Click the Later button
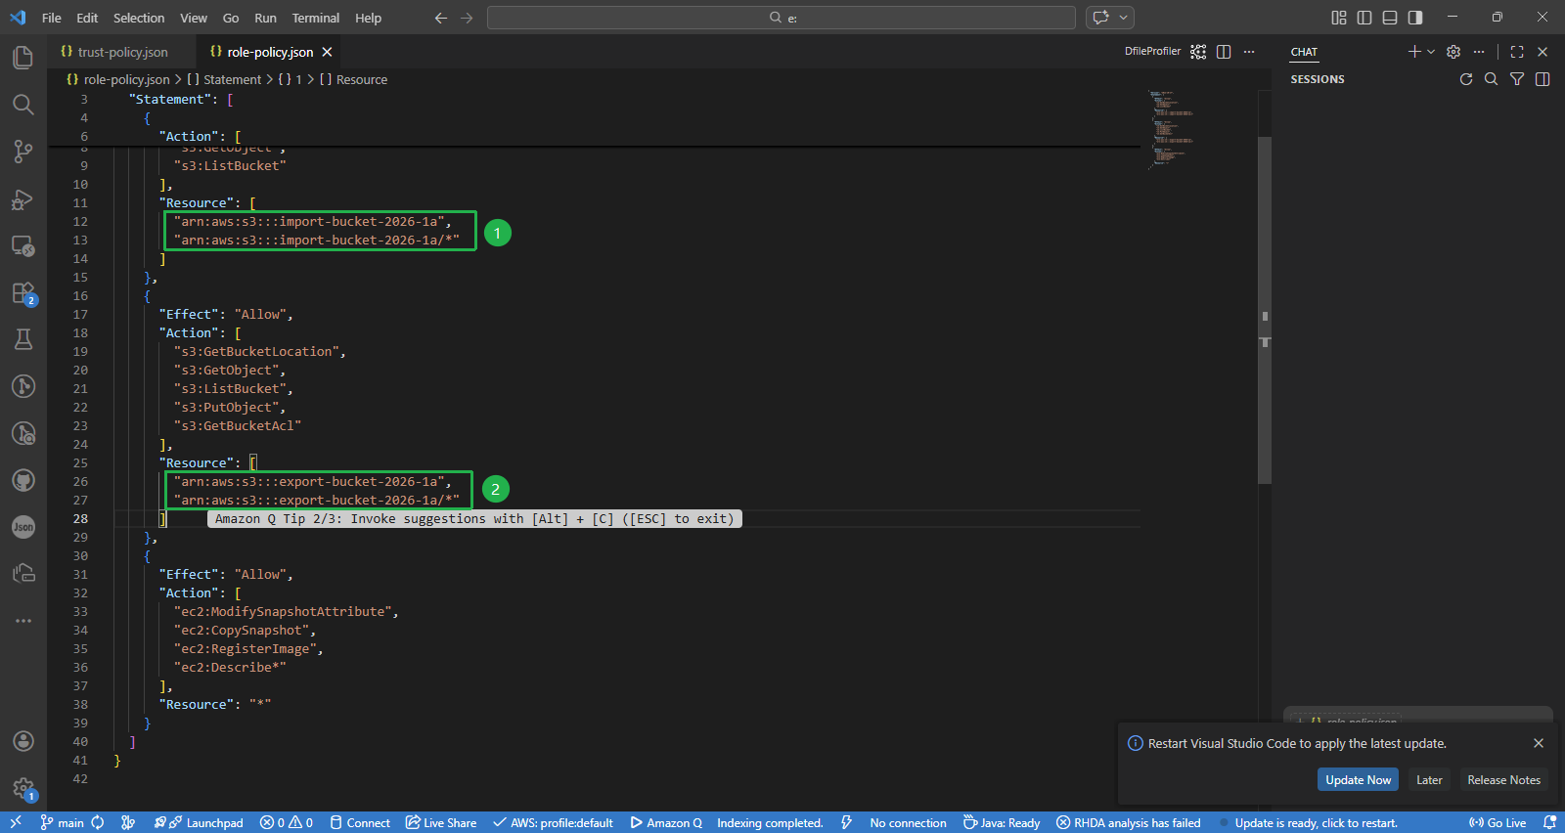1565x833 pixels. pos(1429,779)
